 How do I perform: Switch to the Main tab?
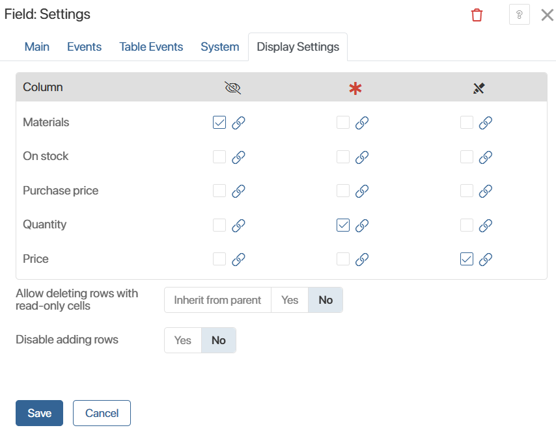pos(37,47)
